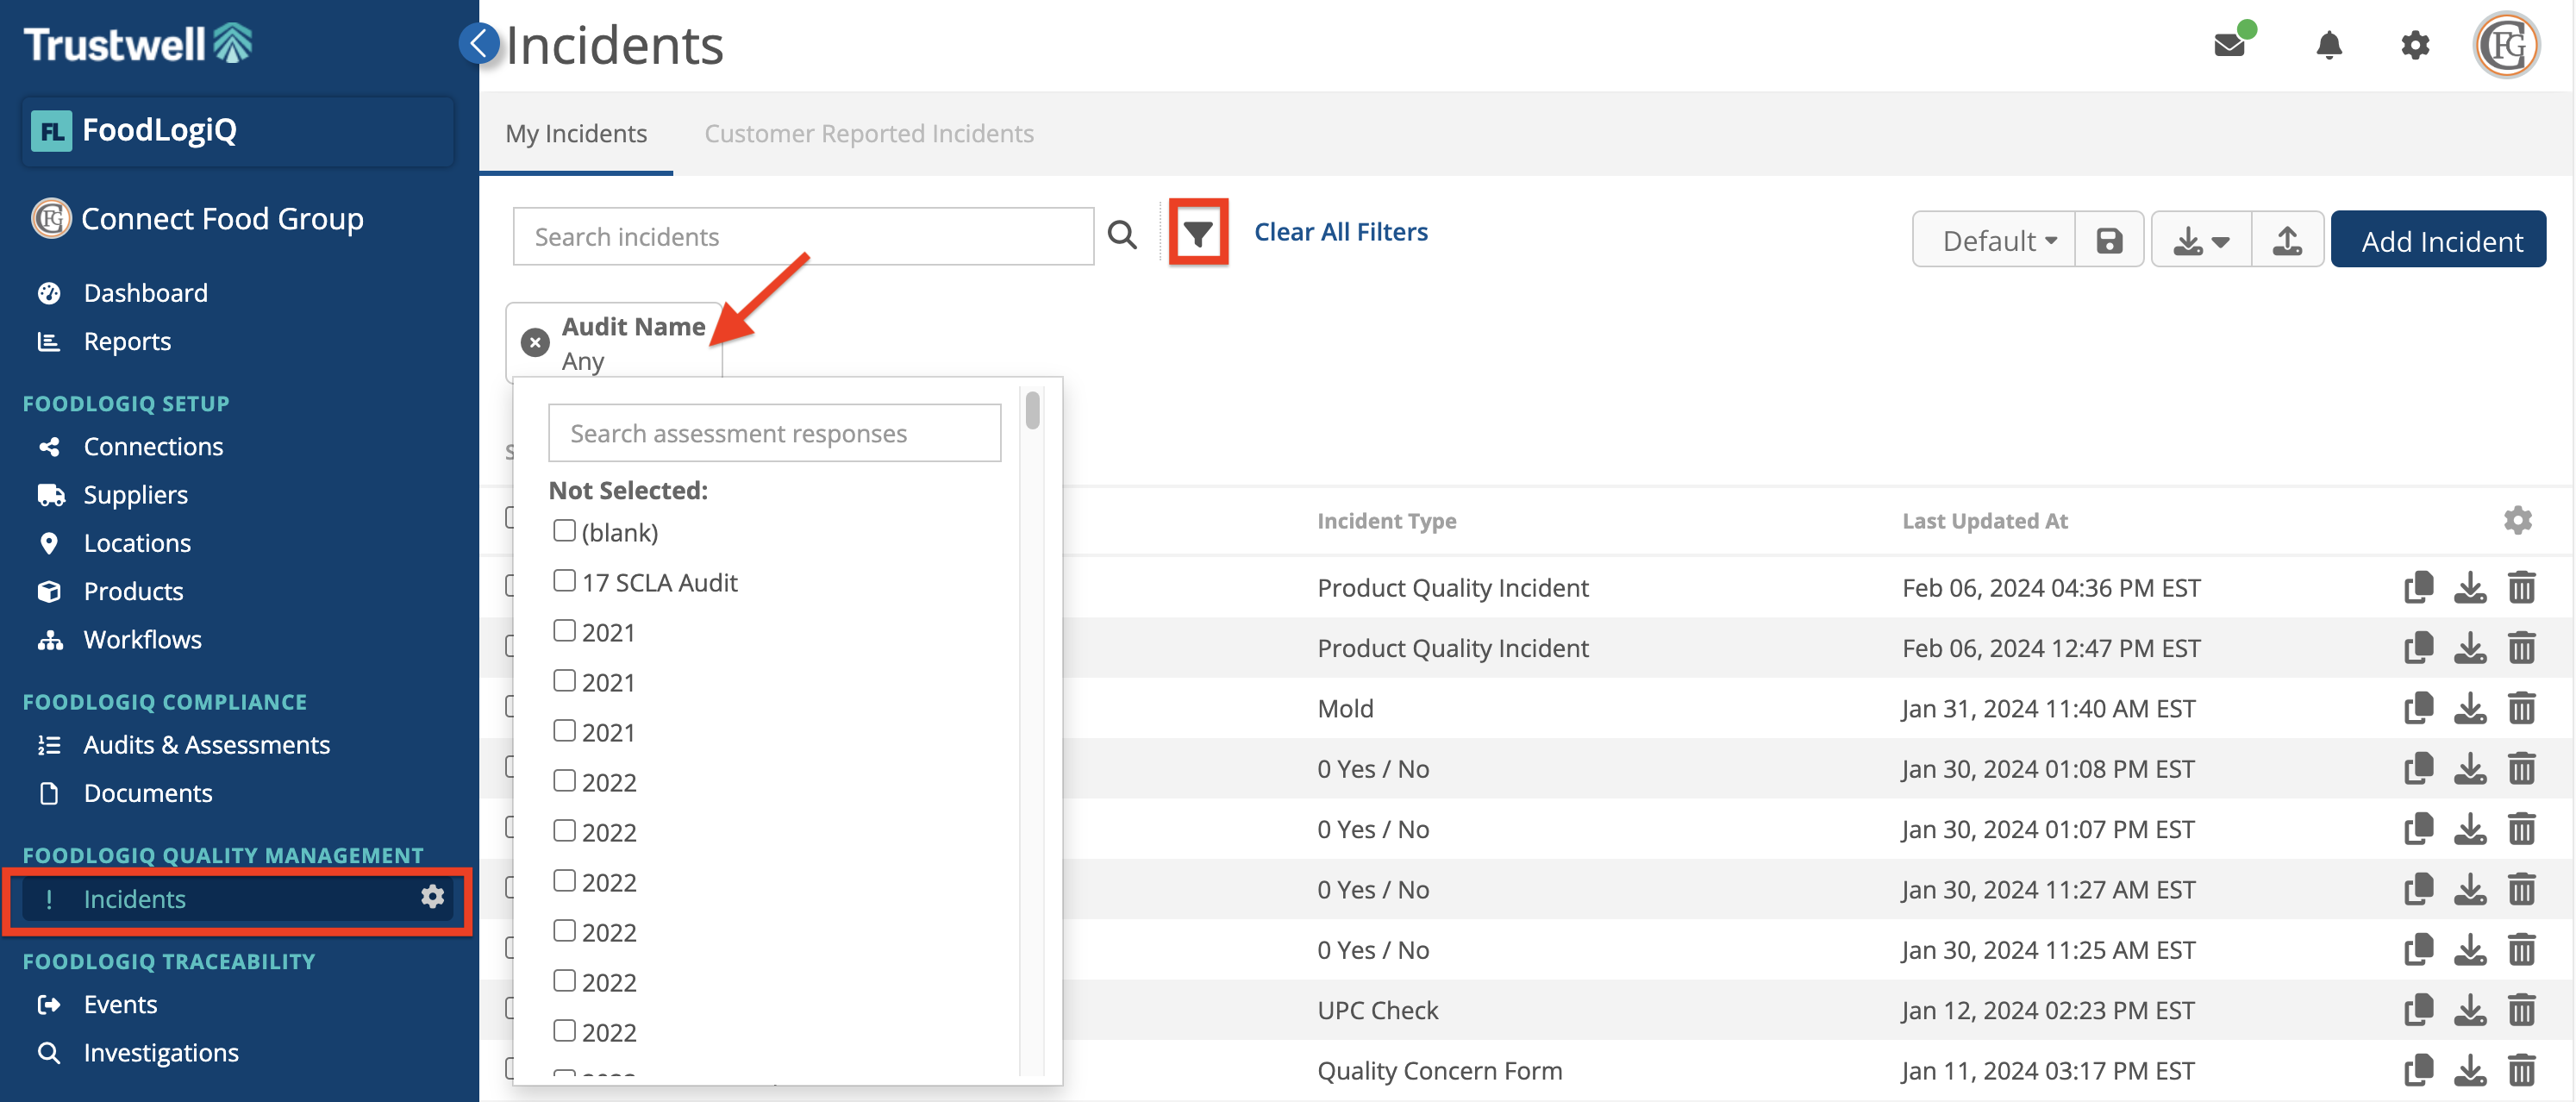This screenshot has height=1102, width=2576.
Task: Remove the Audit Name filter
Action: 535,343
